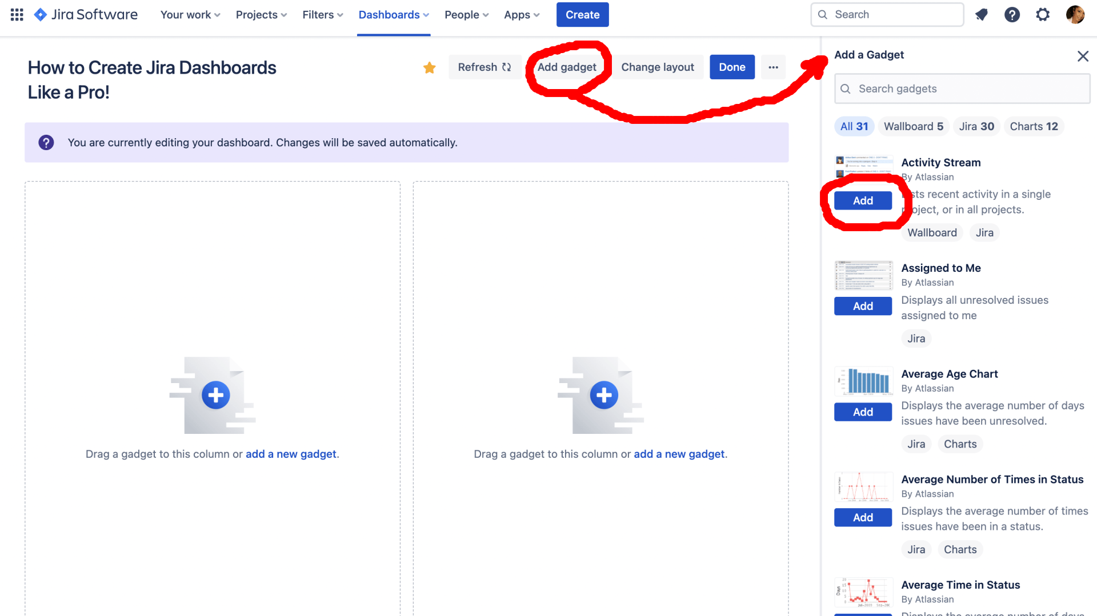This screenshot has width=1097, height=616.
Task: Click Jira tag under Activity Stream
Action: [x=984, y=233]
